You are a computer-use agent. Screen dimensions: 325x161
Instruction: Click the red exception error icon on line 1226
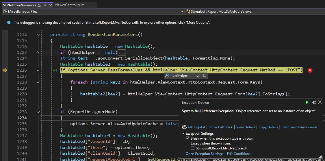[x=310, y=70]
